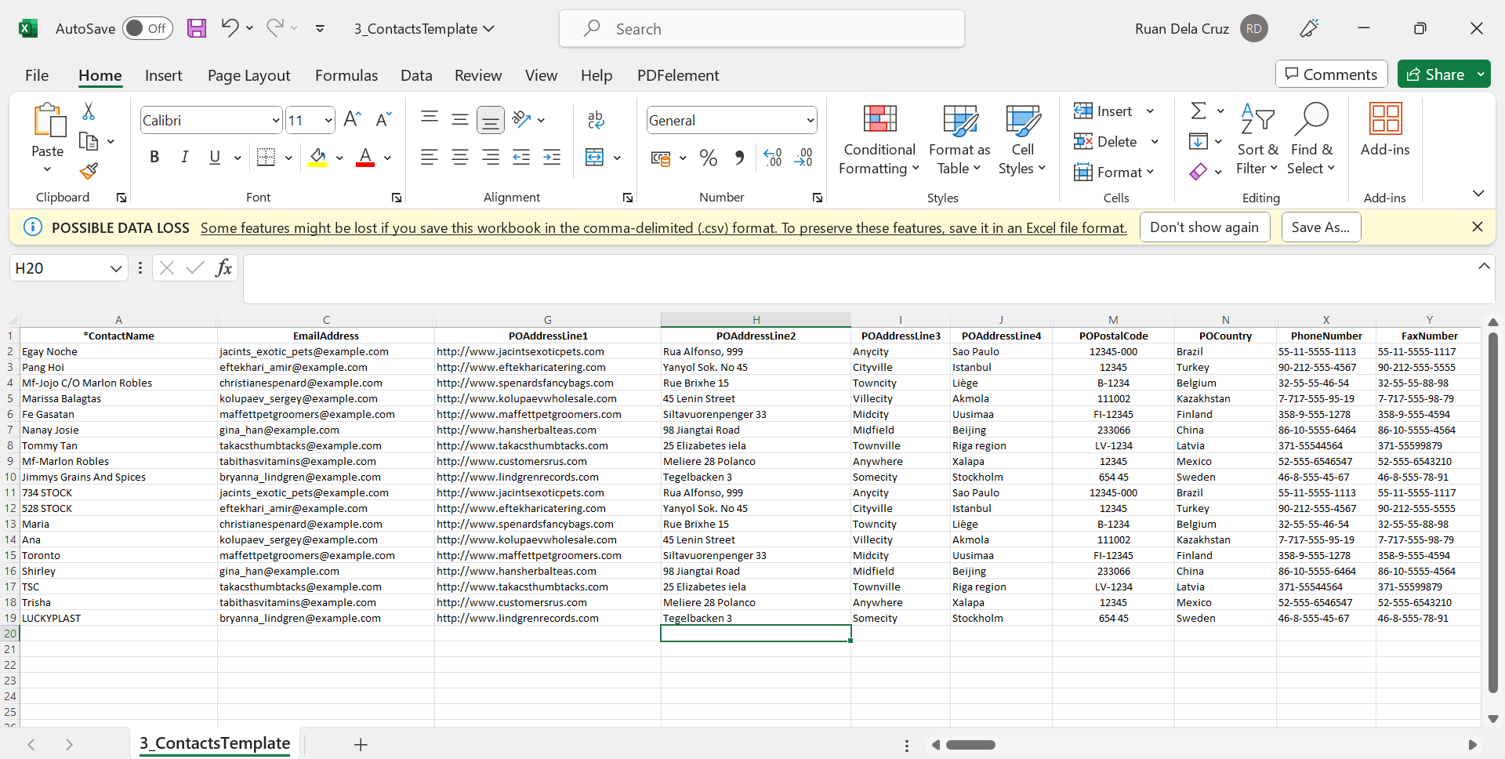The width and height of the screenshot is (1505, 759).
Task: Toggle Bold formatting
Action: coord(154,158)
